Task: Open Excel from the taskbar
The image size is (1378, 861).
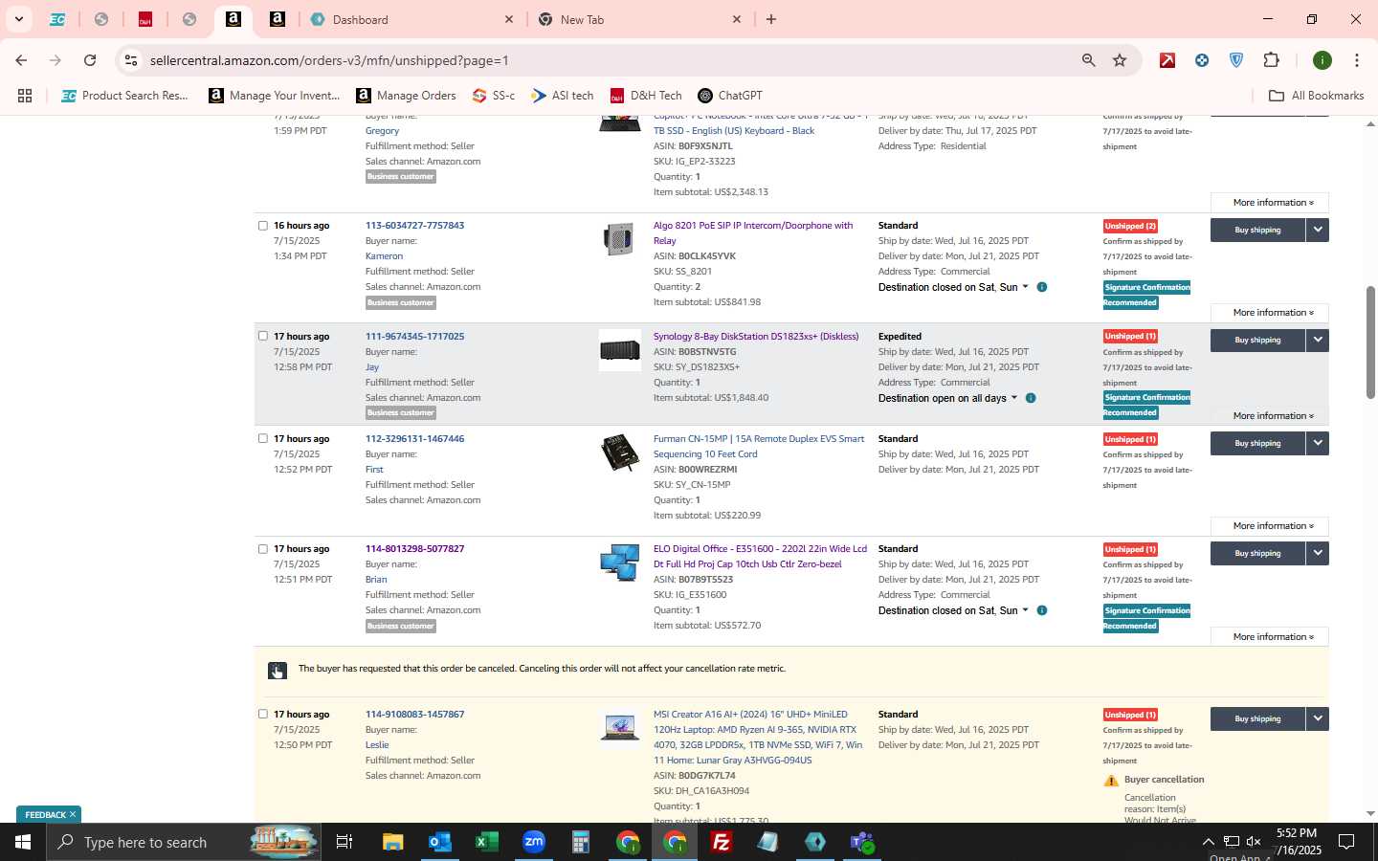Action: (x=487, y=842)
